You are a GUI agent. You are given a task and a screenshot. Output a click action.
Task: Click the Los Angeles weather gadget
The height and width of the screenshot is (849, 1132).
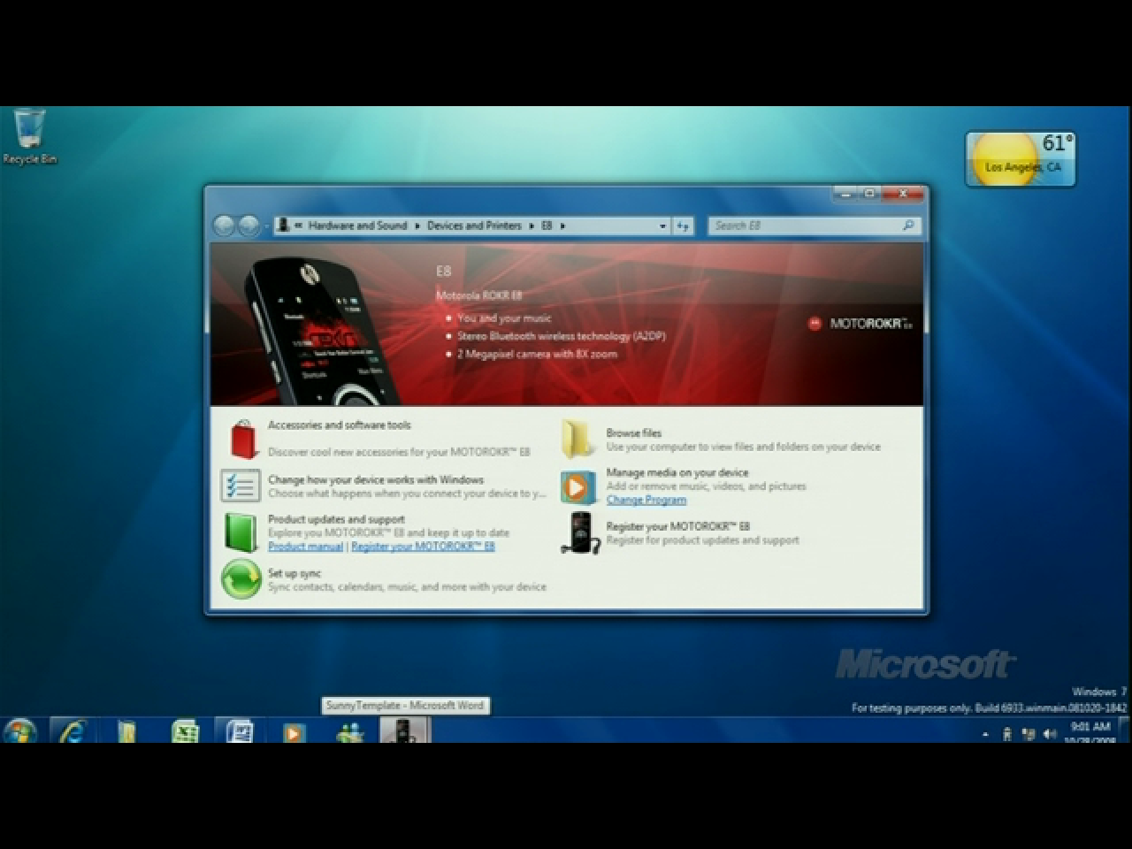click(x=1021, y=159)
